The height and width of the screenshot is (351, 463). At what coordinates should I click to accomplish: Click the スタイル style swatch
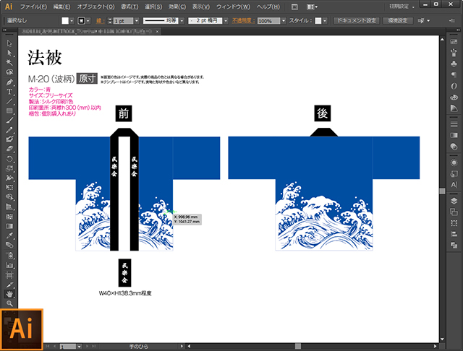(318, 21)
